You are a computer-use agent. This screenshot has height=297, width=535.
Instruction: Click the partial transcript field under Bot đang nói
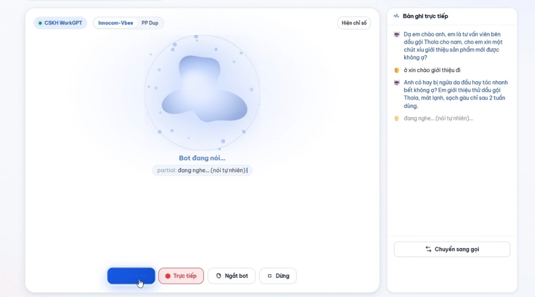pyautogui.click(x=202, y=170)
